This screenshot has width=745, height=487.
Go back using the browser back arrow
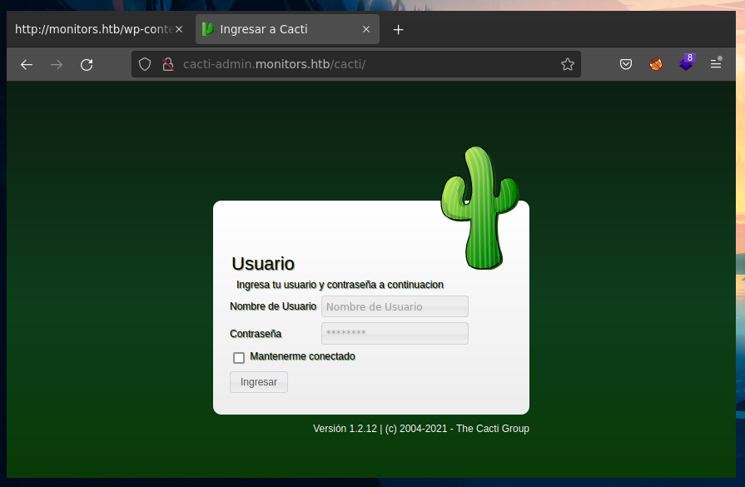coord(27,64)
